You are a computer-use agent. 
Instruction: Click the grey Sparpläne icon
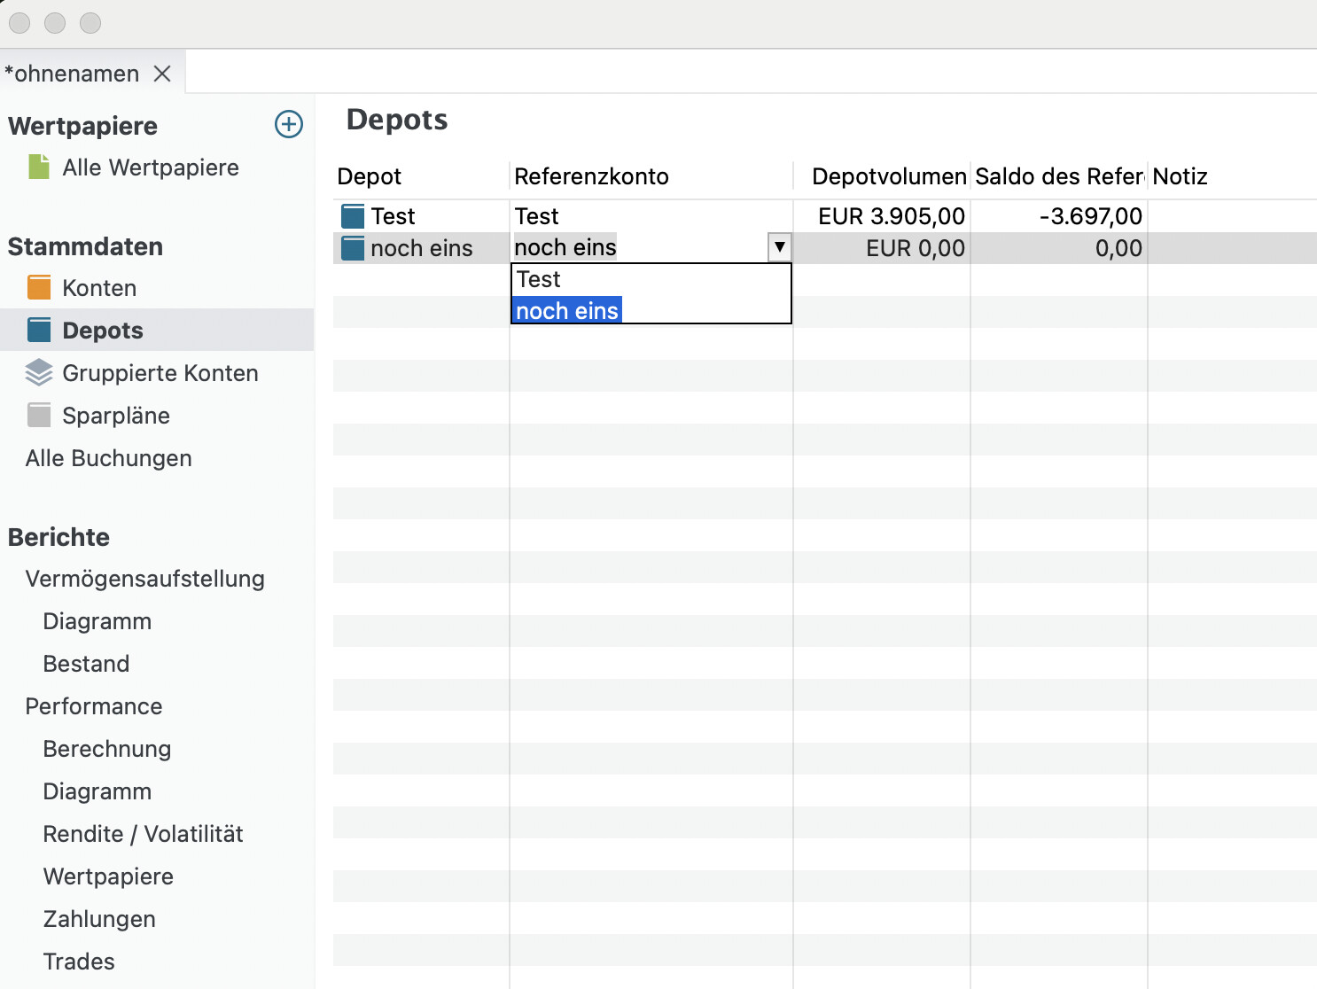39,415
